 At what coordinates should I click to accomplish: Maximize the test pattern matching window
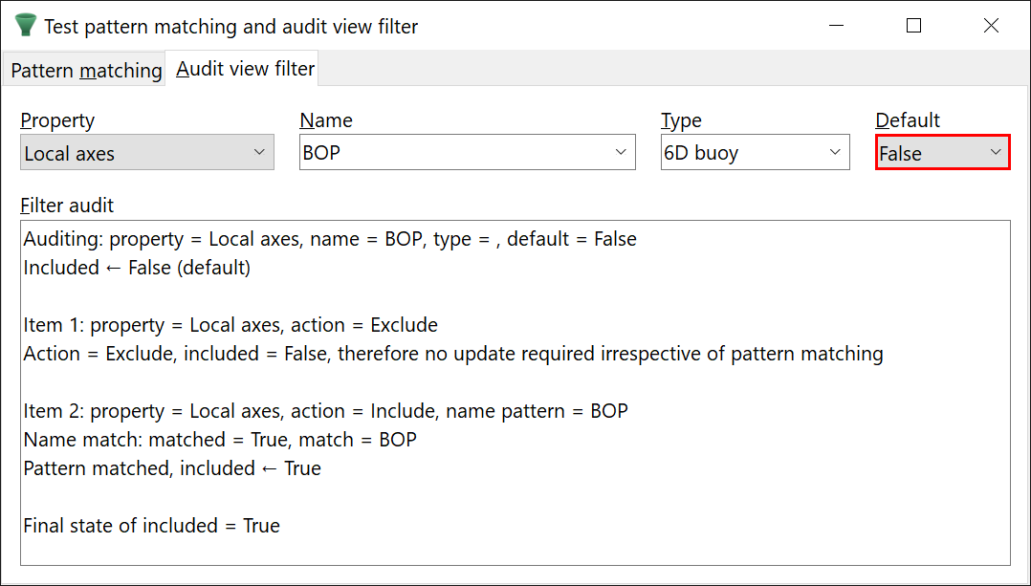pos(913,26)
